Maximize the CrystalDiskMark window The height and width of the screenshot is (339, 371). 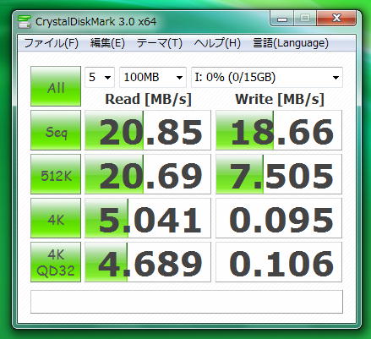point(305,19)
